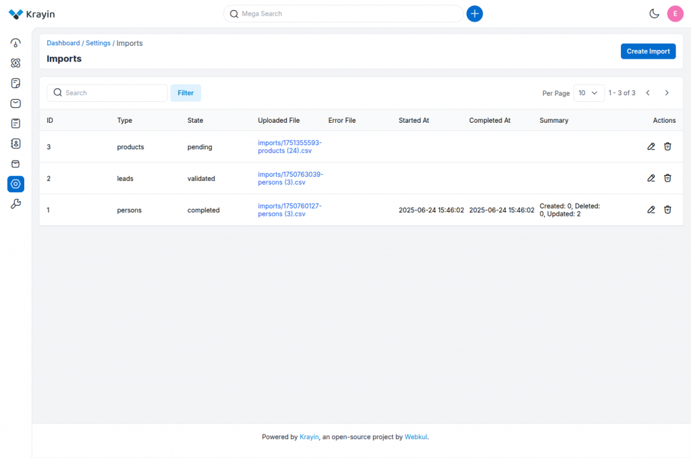
Task: Click the Create Import button
Action: click(x=648, y=51)
